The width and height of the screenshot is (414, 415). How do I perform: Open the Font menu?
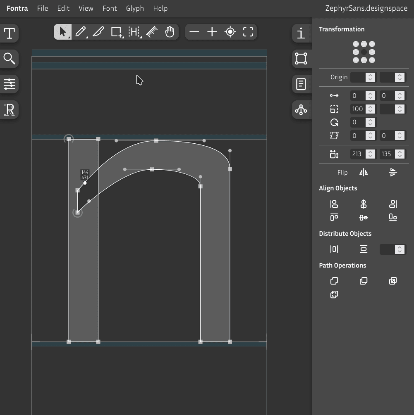click(110, 8)
